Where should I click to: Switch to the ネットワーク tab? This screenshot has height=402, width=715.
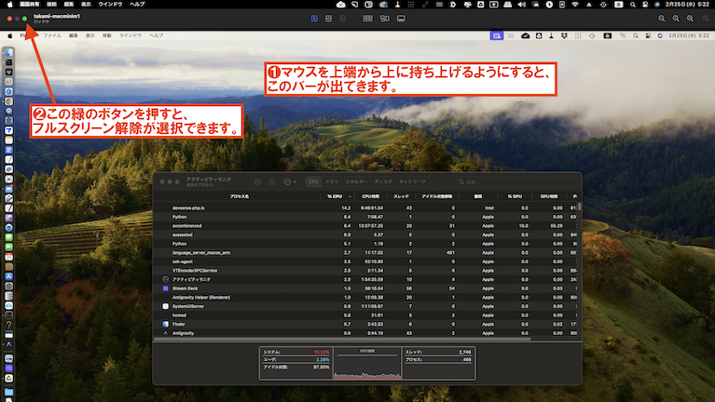pos(412,181)
